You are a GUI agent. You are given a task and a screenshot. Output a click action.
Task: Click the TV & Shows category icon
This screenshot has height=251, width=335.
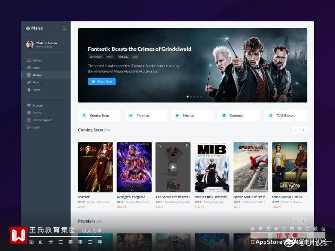point(270,115)
